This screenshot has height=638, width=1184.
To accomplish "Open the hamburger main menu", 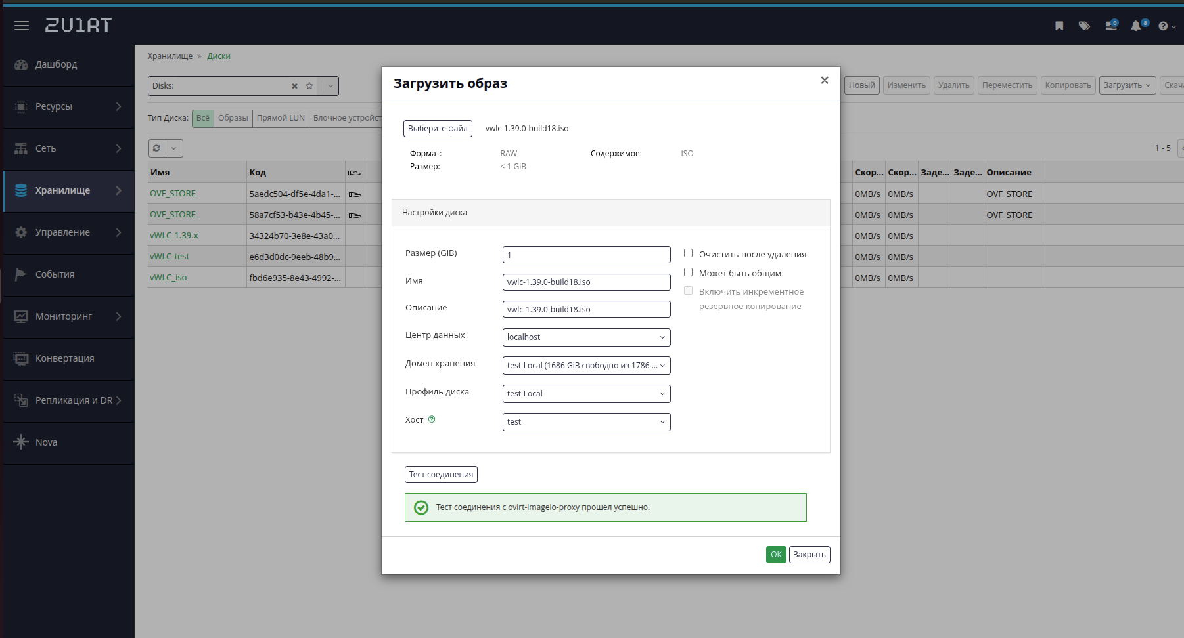I will coord(22,26).
